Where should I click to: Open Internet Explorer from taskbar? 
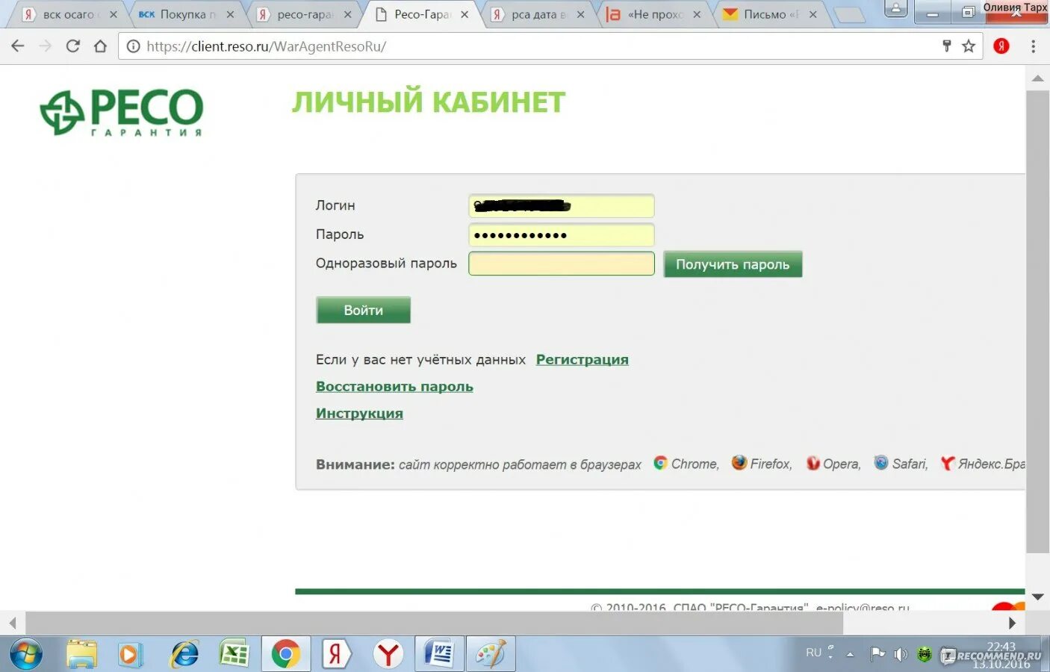[x=184, y=655]
